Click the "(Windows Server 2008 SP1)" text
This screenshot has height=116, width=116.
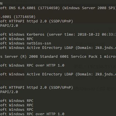pyautogui.click(x=89, y=8)
